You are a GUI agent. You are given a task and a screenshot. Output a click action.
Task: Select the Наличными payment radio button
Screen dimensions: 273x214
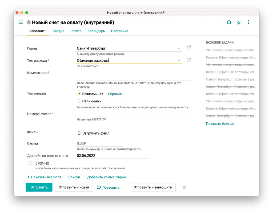[x=79, y=101]
